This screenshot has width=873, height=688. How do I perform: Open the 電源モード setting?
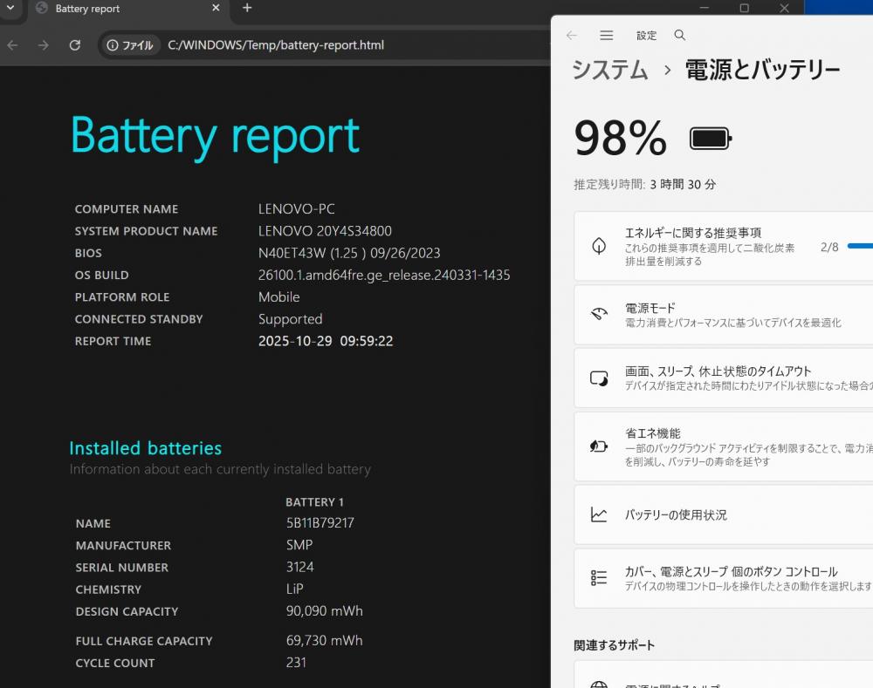pyautogui.click(x=723, y=315)
